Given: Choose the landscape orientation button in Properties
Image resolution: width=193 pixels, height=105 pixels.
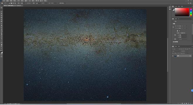Looking at the screenshot, I should [180, 31].
